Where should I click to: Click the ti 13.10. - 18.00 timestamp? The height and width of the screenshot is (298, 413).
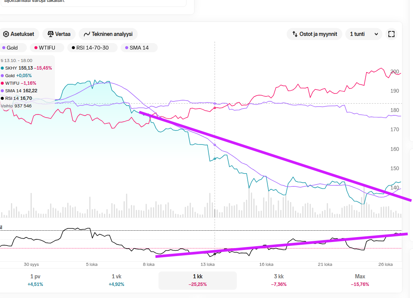(16, 61)
